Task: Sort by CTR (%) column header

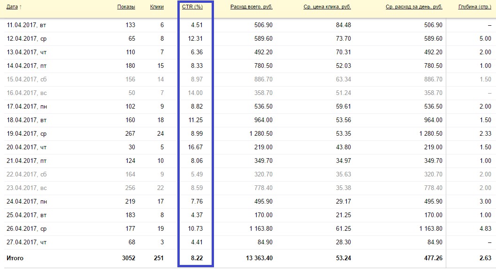Action: 192,7
